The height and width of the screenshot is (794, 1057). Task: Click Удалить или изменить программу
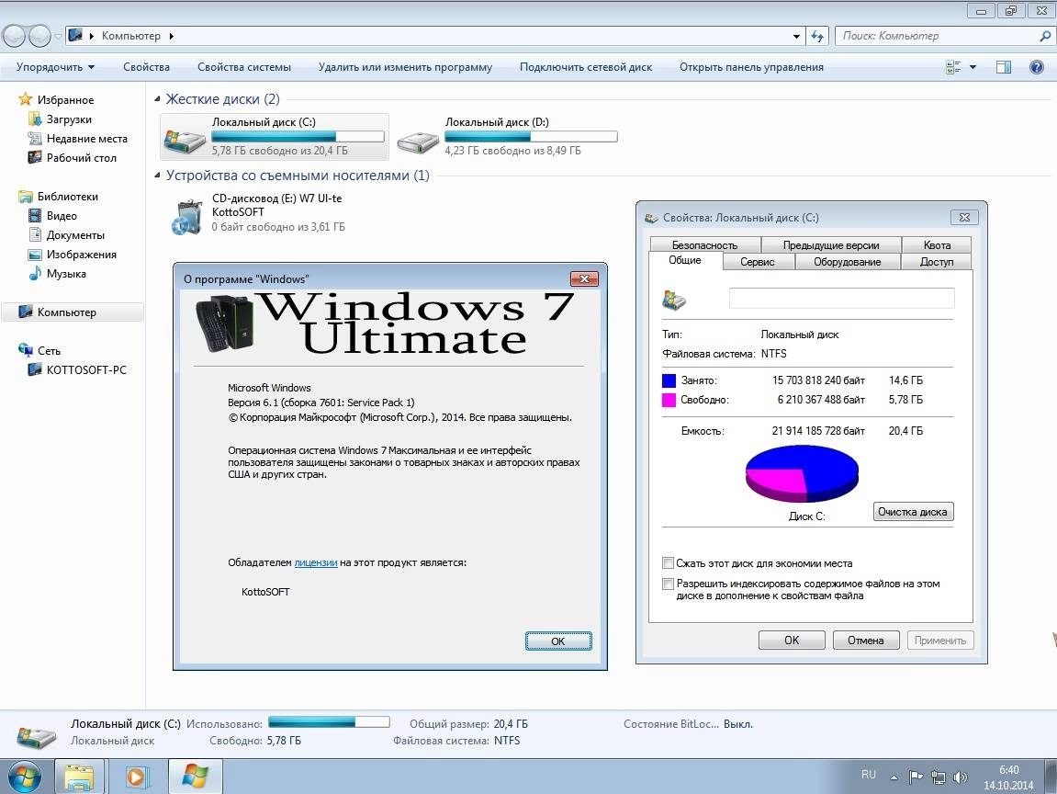[x=405, y=67]
